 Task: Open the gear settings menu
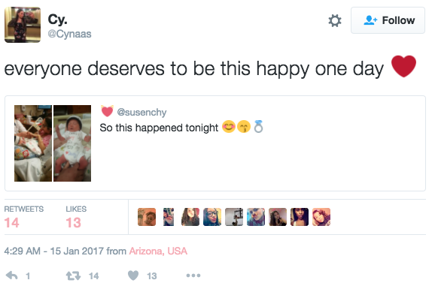point(335,20)
